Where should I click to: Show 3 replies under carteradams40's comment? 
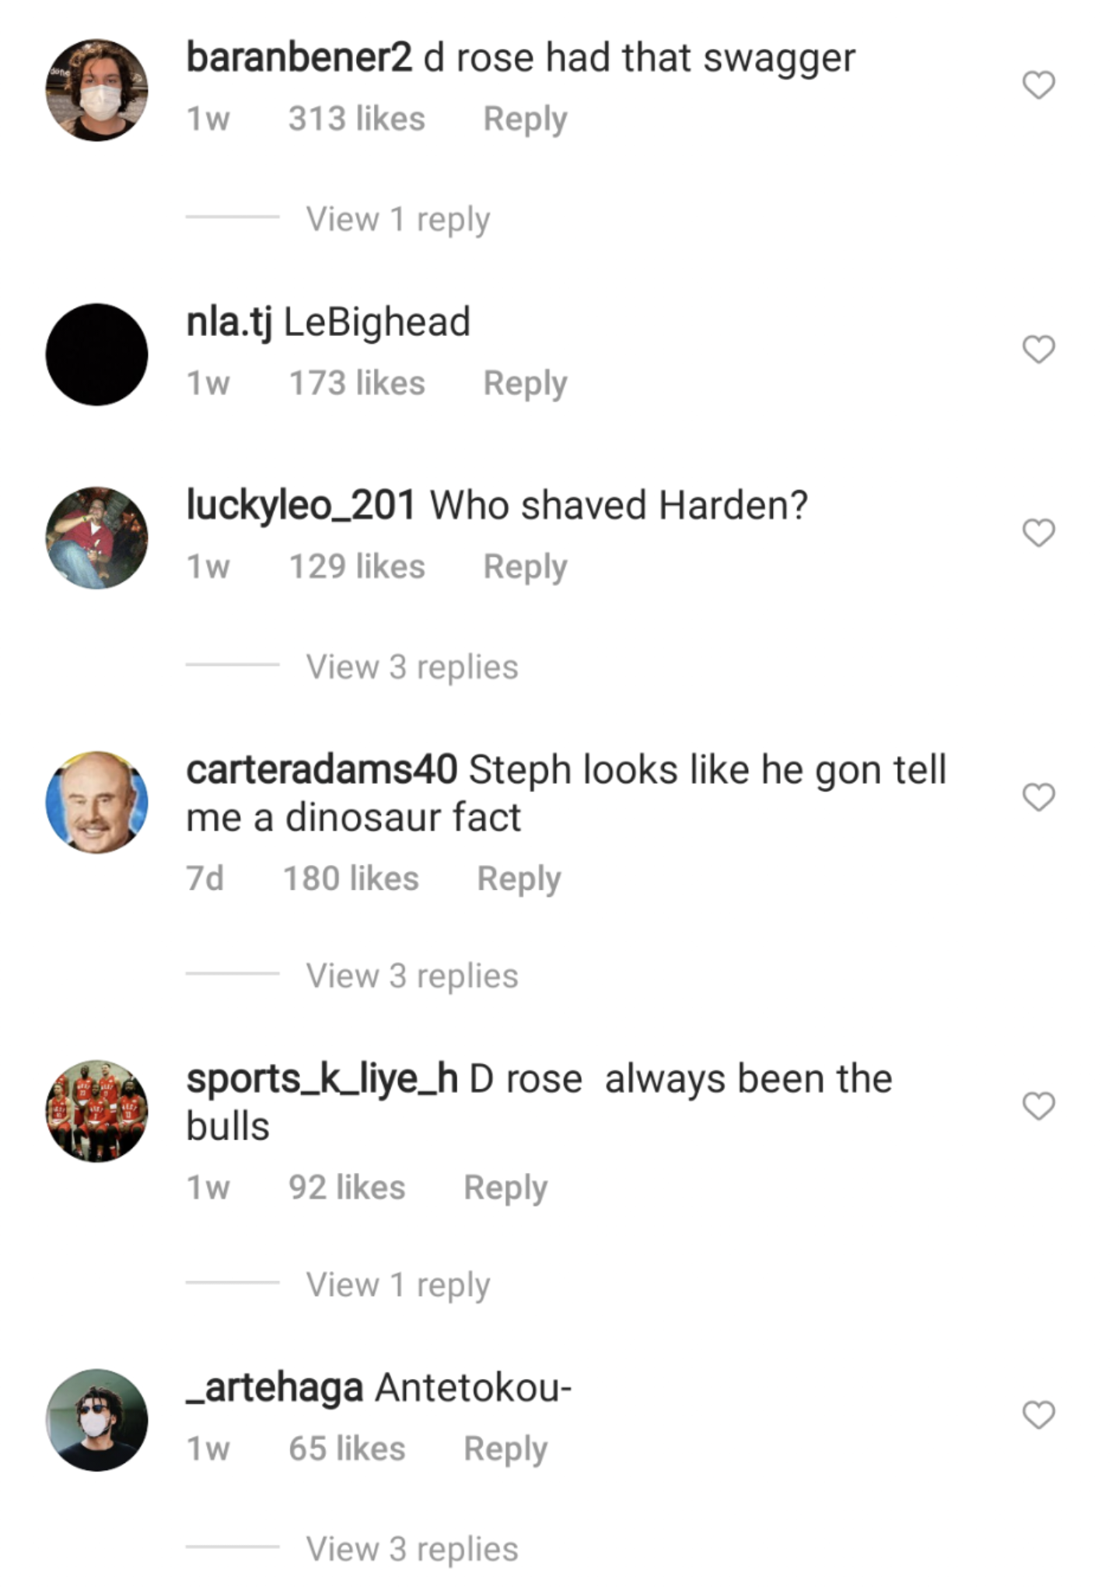click(x=412, y=975)
